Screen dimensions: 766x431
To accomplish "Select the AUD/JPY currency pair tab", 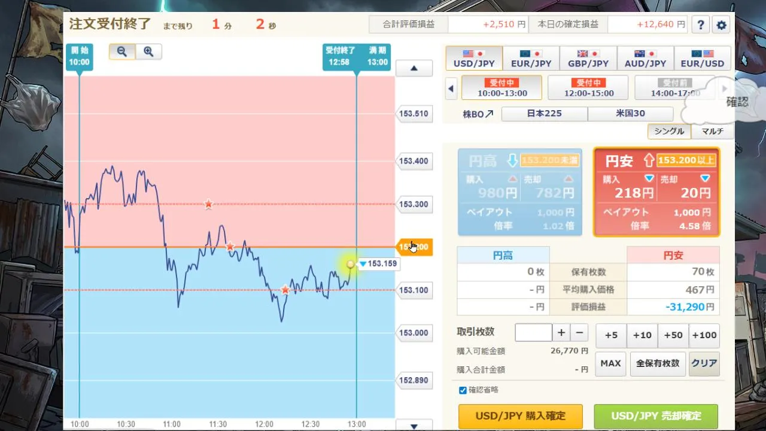I will (645, 58).
